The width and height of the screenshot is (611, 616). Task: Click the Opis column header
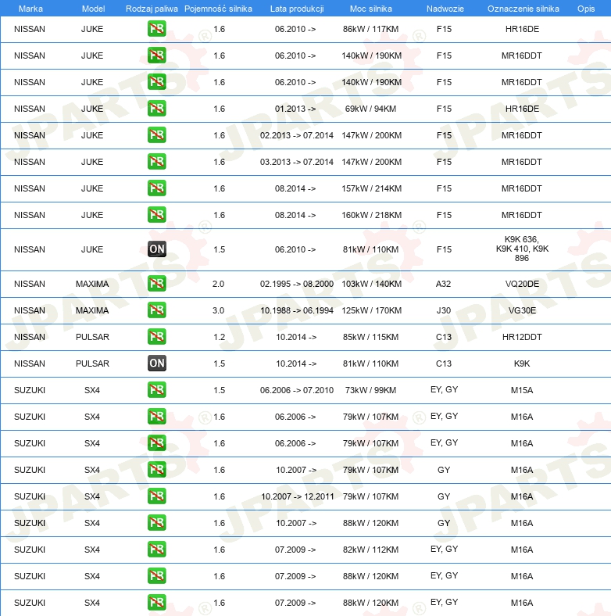586,9
